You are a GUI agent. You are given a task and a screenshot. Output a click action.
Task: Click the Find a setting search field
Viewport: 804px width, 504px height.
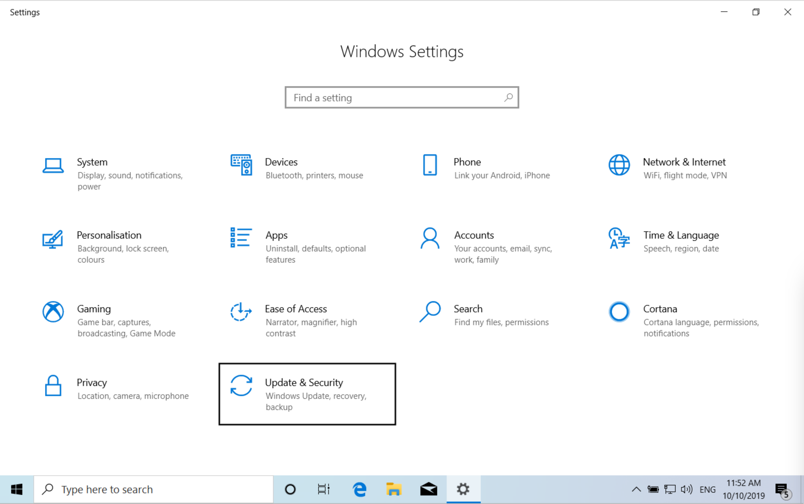(x=402, y=97)
